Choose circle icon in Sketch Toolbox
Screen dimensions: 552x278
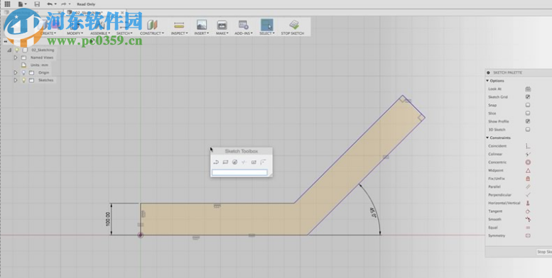coord(235,162)
